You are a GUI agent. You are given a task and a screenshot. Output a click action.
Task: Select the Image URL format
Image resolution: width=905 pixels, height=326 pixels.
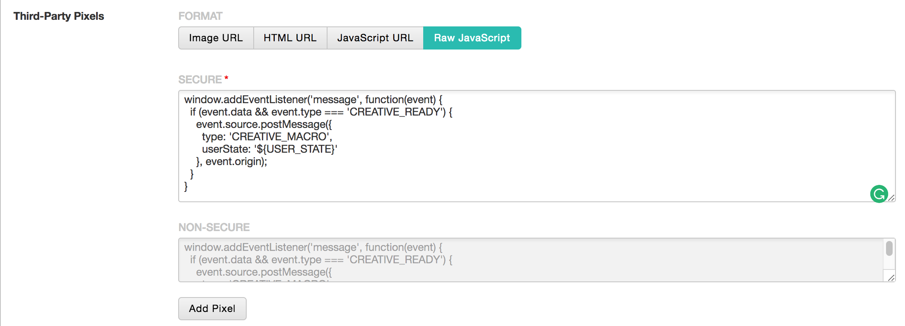pos(216,38)
